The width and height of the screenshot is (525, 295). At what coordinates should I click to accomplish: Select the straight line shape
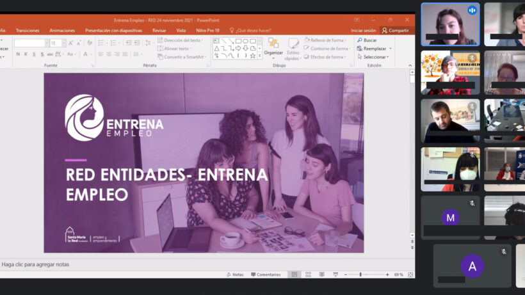(x=223, y=41)
